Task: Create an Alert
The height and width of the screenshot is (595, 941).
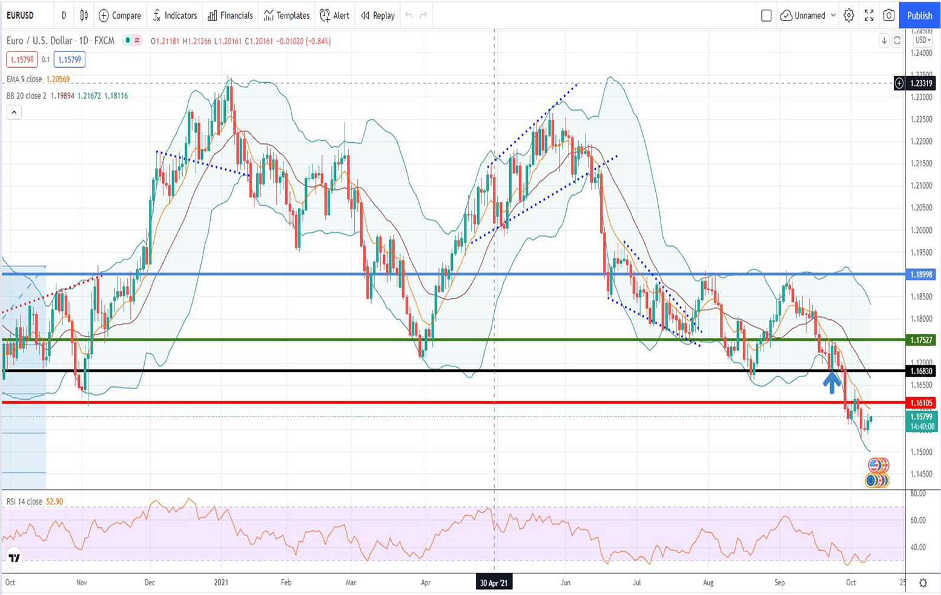Action: (x=334, y=16)
